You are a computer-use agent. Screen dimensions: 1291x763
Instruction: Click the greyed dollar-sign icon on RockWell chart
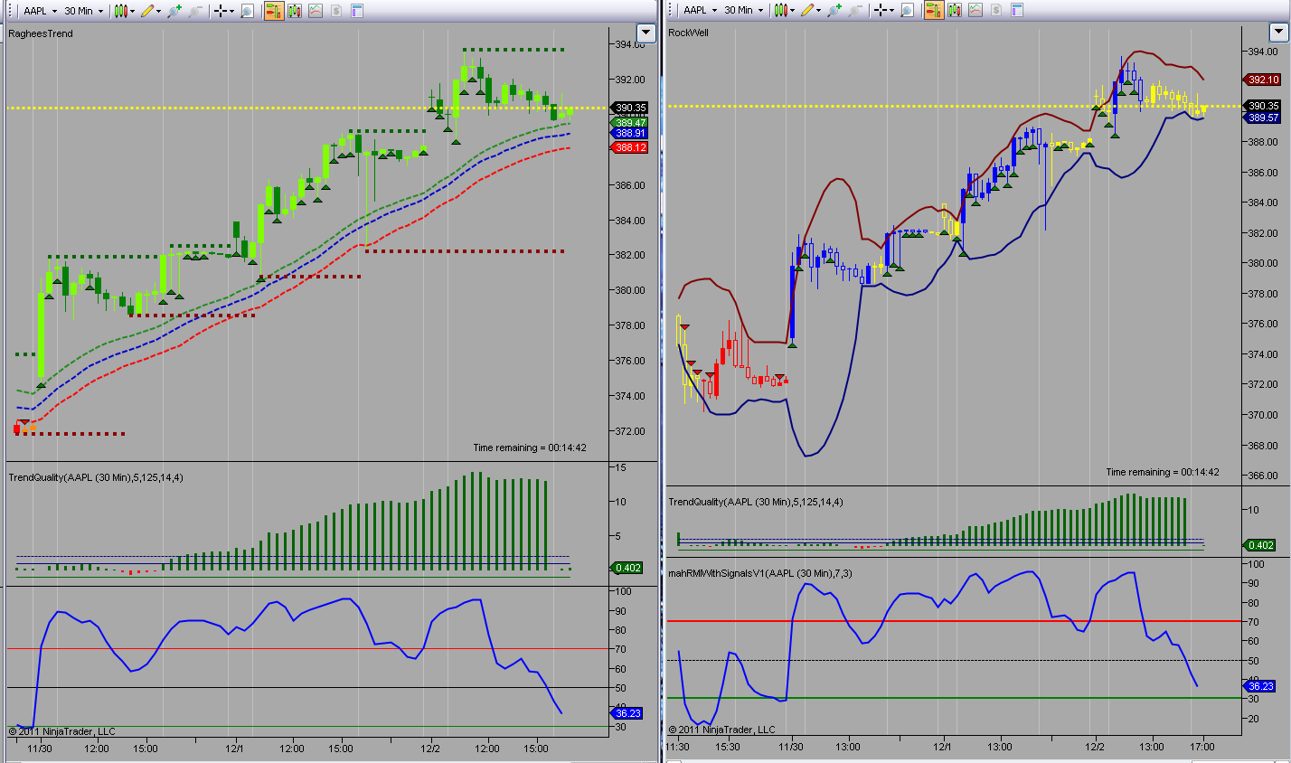pyautogui.click(x=996, y=11)
